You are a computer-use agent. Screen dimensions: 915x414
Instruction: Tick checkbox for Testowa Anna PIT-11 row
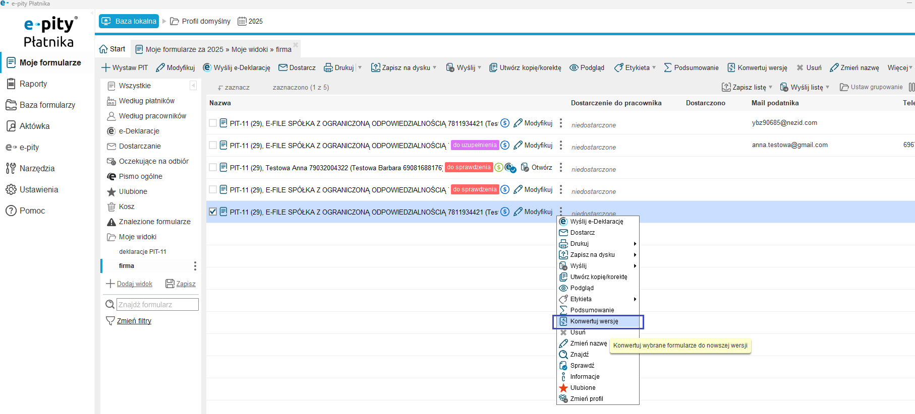(213, 167)
